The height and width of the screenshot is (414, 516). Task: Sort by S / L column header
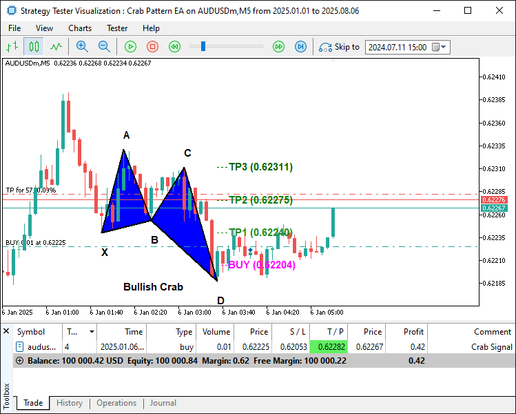291,332
